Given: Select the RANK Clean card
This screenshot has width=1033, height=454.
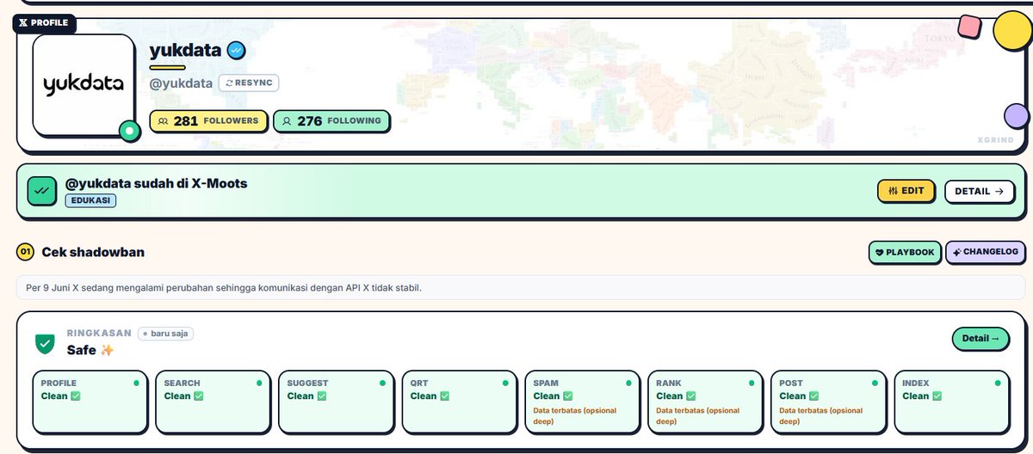Looking at the screenshot, I should click(x=705, y=402).
